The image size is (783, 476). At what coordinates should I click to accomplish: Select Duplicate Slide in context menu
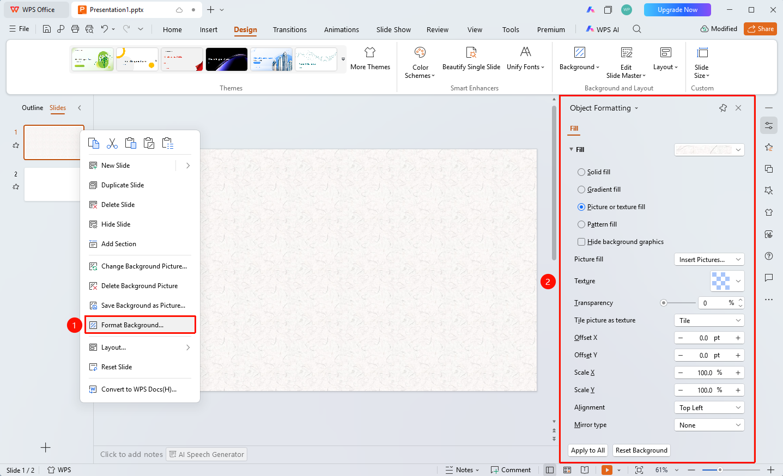pos(141,185)
